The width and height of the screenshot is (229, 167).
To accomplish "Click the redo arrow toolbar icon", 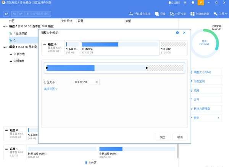I will (21, 14).
